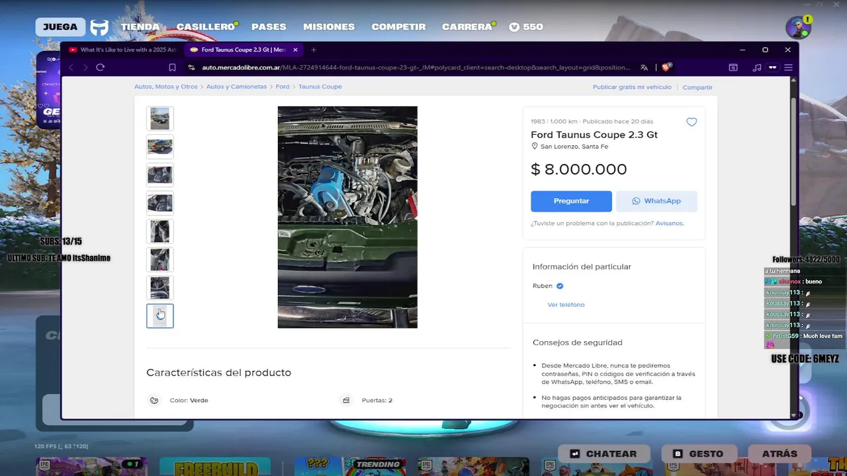Click the Características del producto heading
Image resolution: width=847 pixels, height=476 pixels.
click(x=218, y=373)
